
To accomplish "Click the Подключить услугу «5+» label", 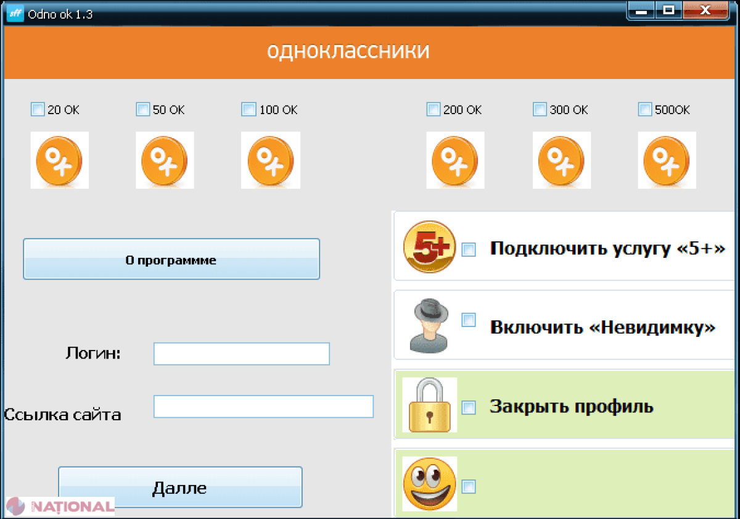I will click(607, 249).
